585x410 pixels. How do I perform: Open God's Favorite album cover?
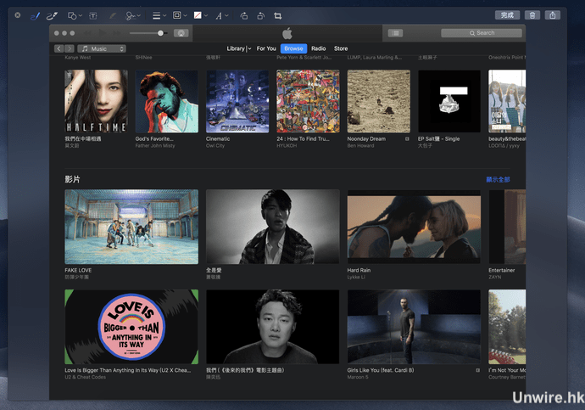167,101
